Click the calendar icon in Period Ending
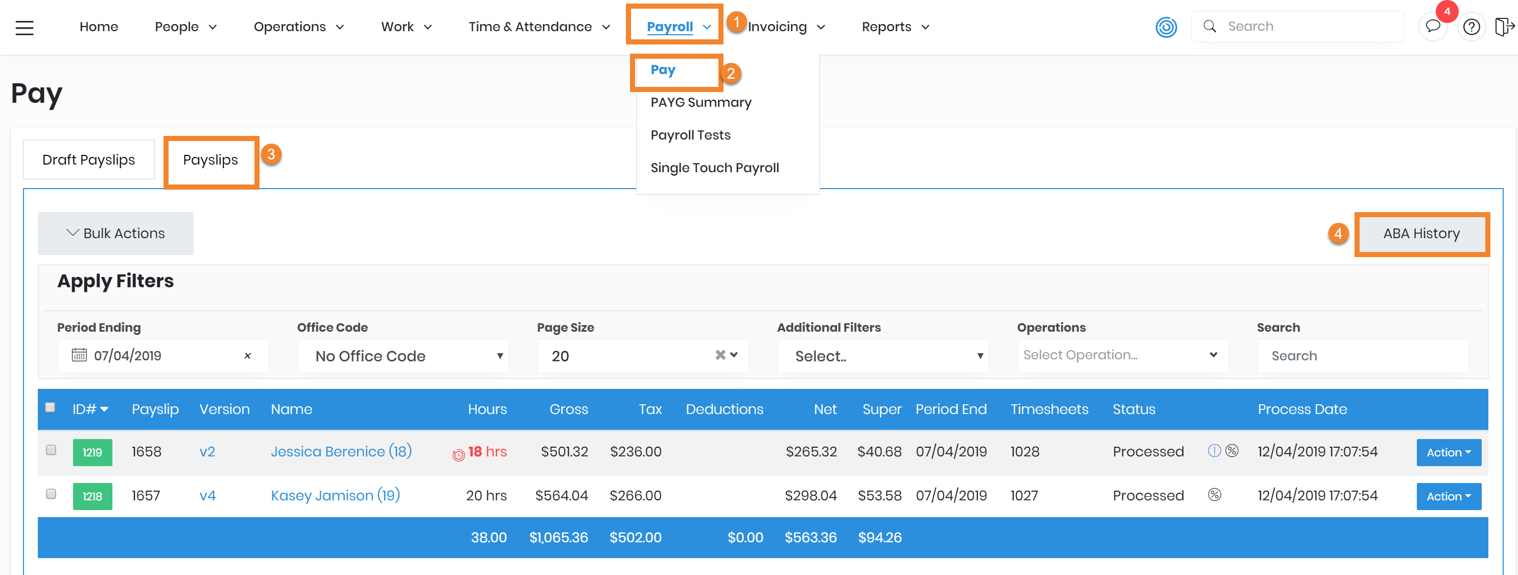 [x=79, y=355]
